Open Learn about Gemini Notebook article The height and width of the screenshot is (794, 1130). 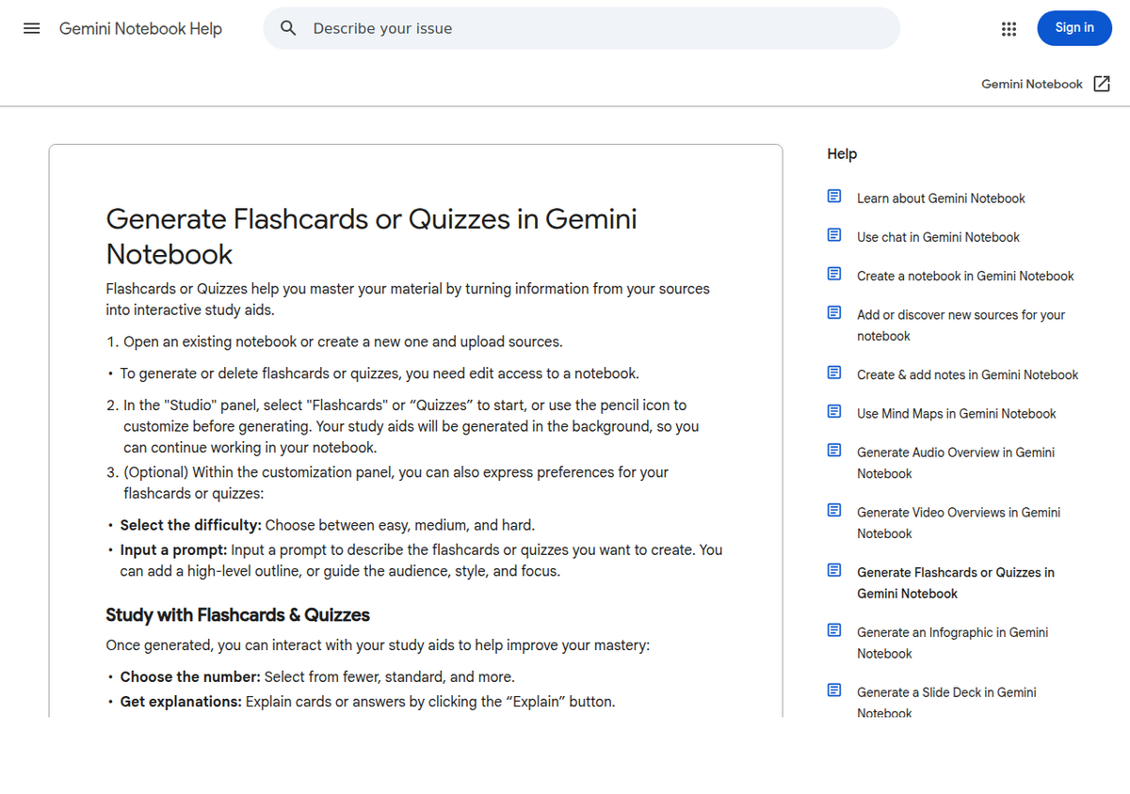(941, 198)
